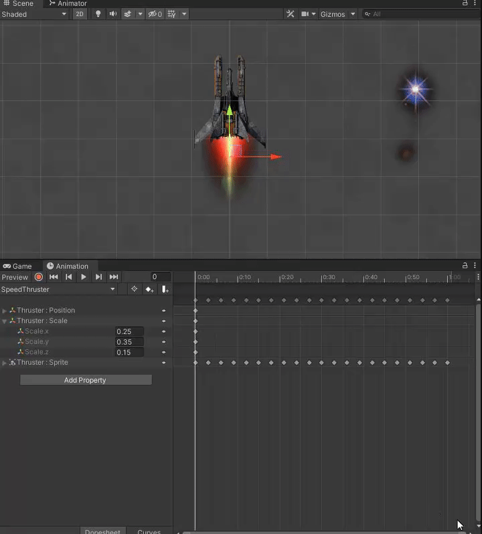
Task: Open Animation panel more options menu
Action: point(475,265)
